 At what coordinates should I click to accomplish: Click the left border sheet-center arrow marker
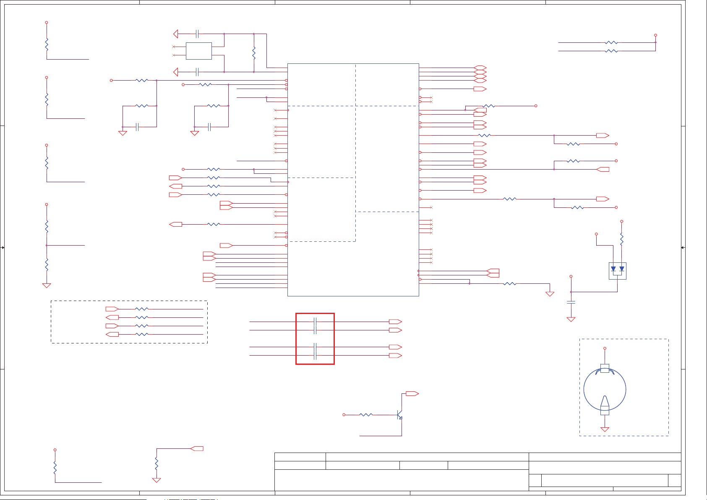3,248
